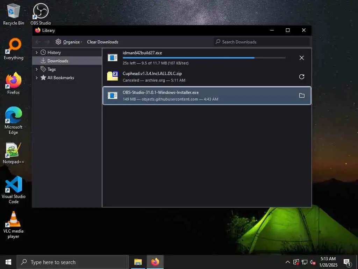Open Windows Start menu
Image resolution: width=358 pixels, height=269 pixels.
point(8,262)
